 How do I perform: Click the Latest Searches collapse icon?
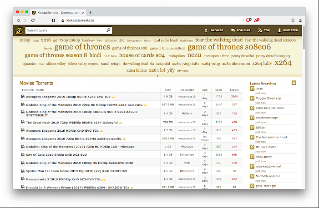294,83
